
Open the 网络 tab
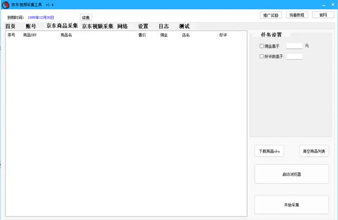point(123,26)
